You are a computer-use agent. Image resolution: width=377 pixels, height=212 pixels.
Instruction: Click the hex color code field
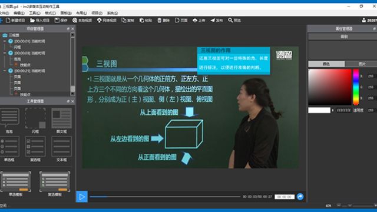point(344,110)
